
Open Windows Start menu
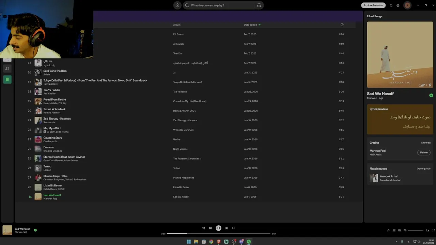[x=189, y=242]
